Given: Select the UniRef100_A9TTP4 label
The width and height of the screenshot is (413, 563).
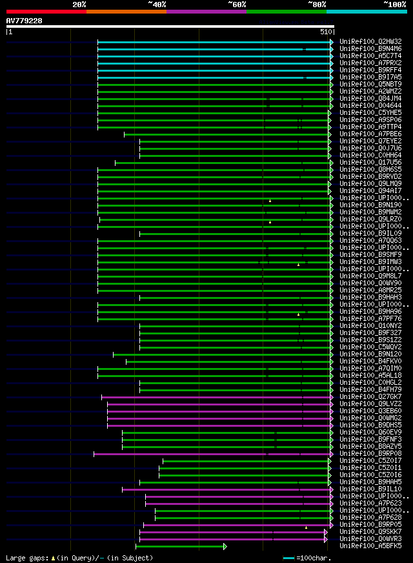Looking at the screenshot, I should (x=370, y=127).
